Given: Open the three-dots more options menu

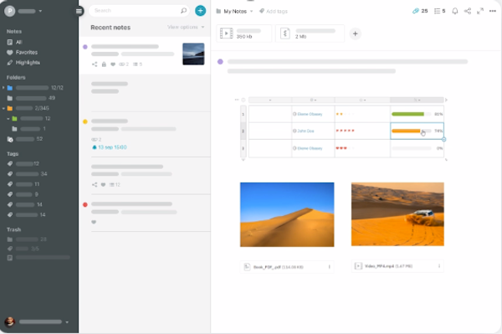Looking at the screenshot, I should [493, 11].
